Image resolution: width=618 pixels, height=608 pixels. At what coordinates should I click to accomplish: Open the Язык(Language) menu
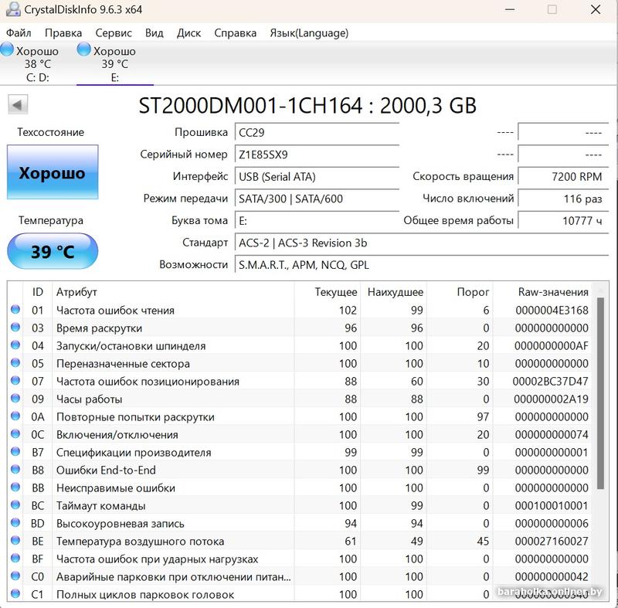(x=308, y=33)
